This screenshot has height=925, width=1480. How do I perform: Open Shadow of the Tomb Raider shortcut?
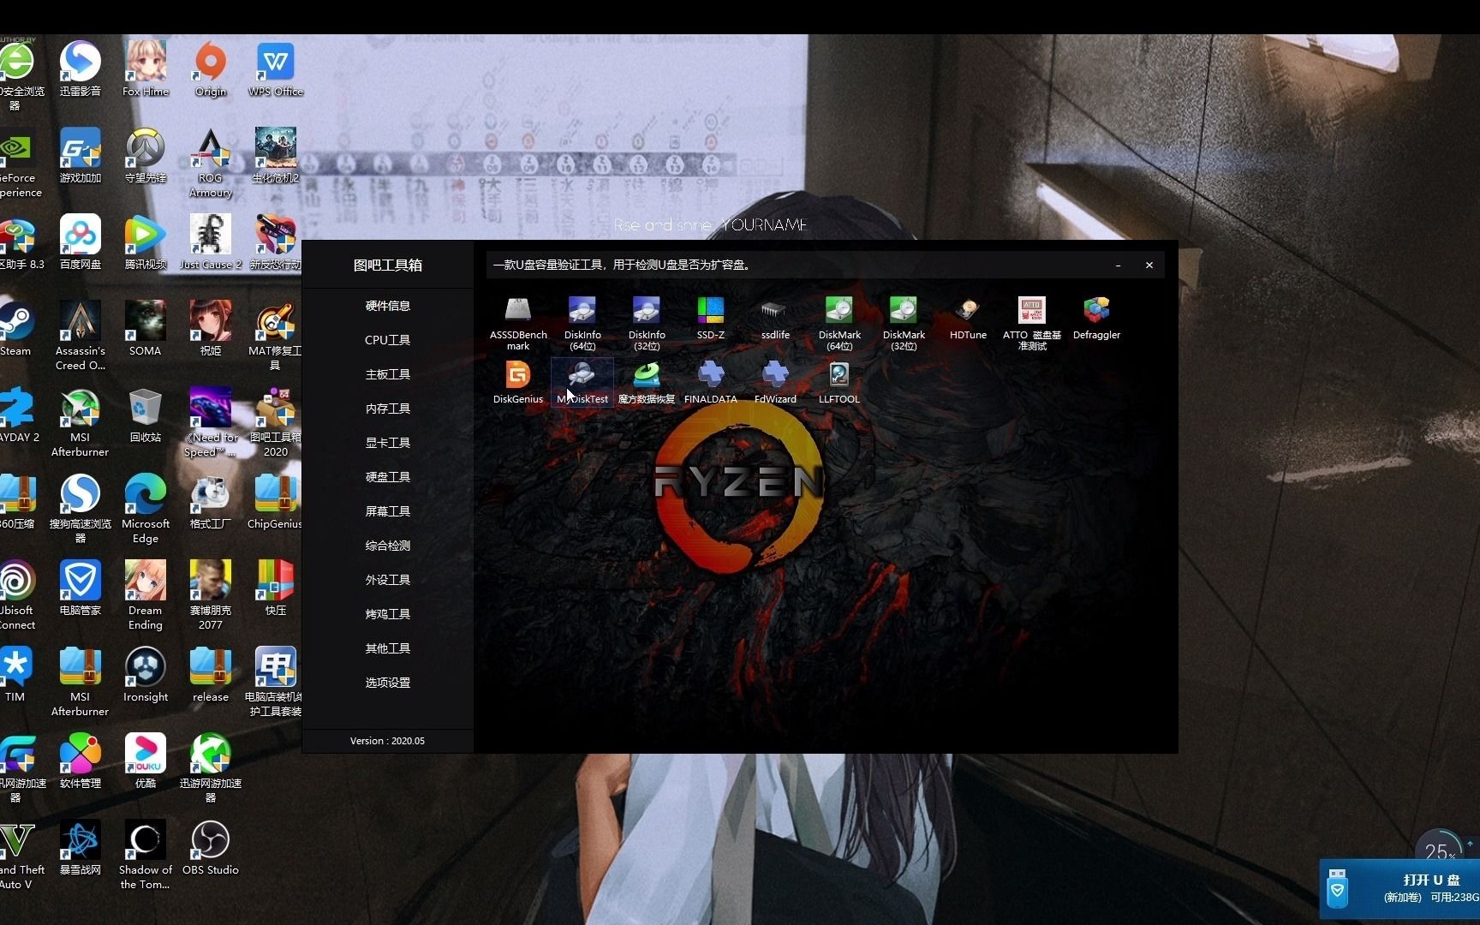click(x=146, y=856)
